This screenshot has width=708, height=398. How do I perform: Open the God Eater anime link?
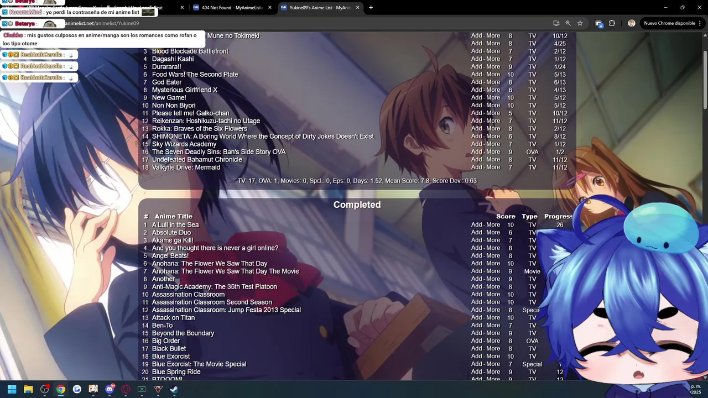[166, 82]
